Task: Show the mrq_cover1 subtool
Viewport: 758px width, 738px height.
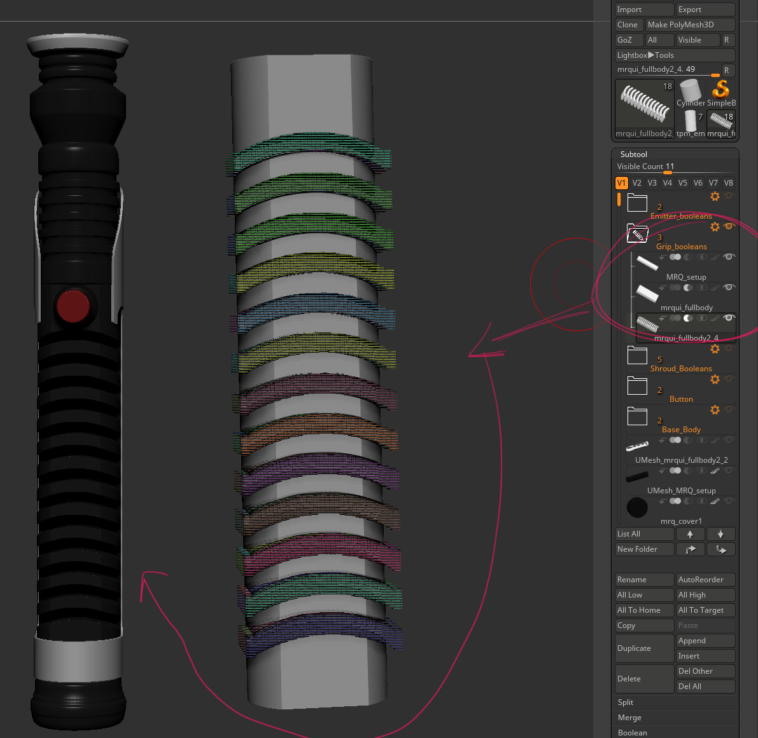Action: [x=729, y=500]
